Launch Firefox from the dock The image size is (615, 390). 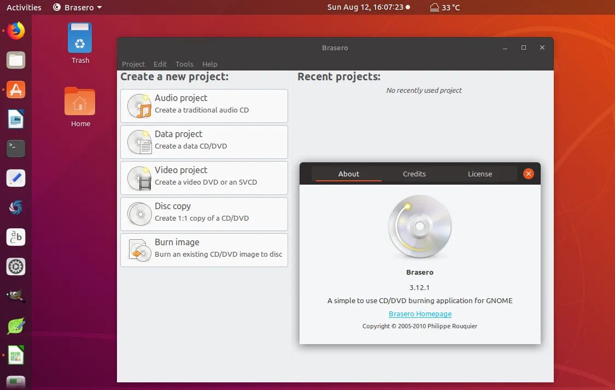(16, 31)
